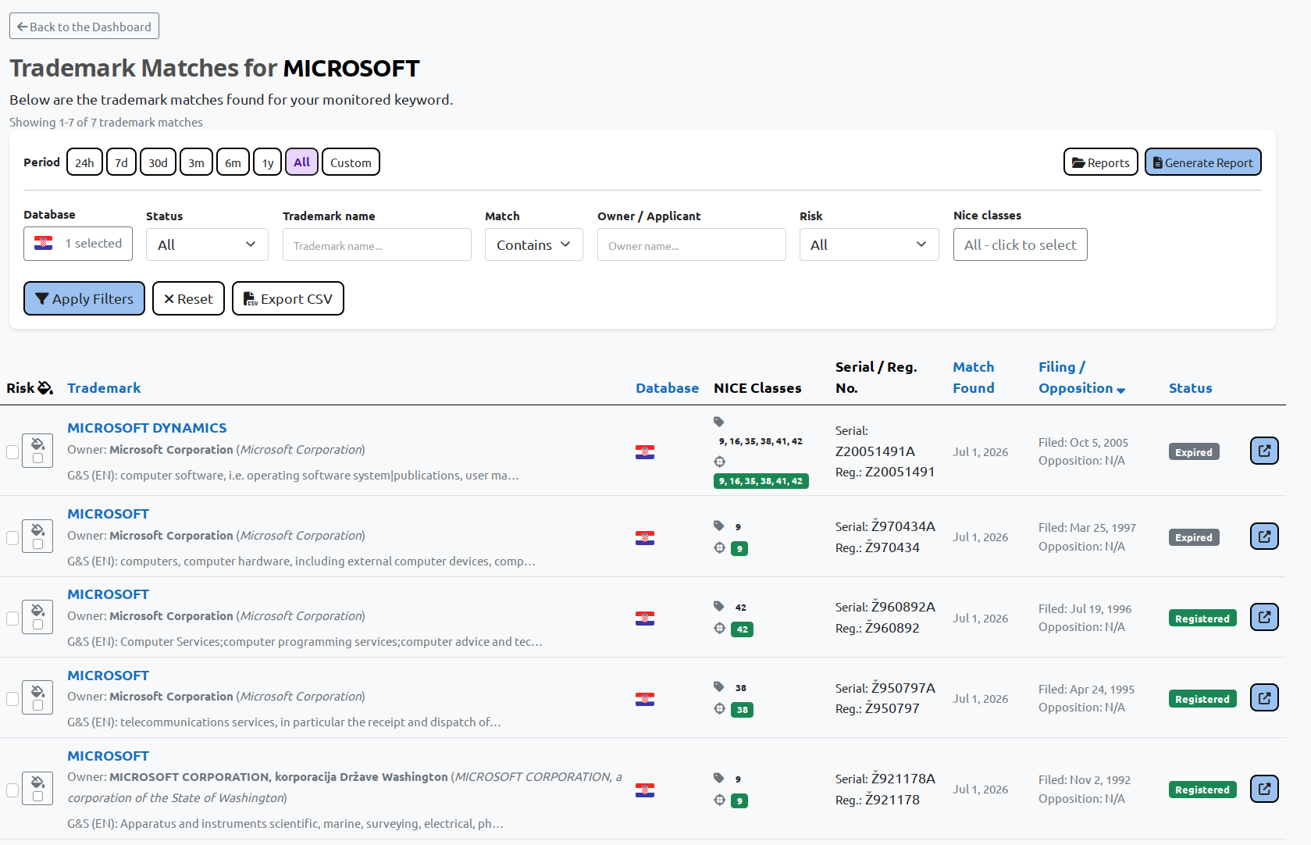Select the 6m period tab
Viewport: 1311px width, 845px height.
click(233, 162)
